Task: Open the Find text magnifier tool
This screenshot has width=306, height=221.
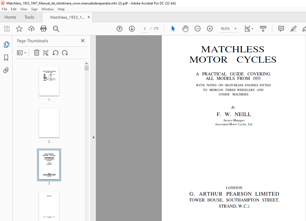Action: click(x=56, y=29)
